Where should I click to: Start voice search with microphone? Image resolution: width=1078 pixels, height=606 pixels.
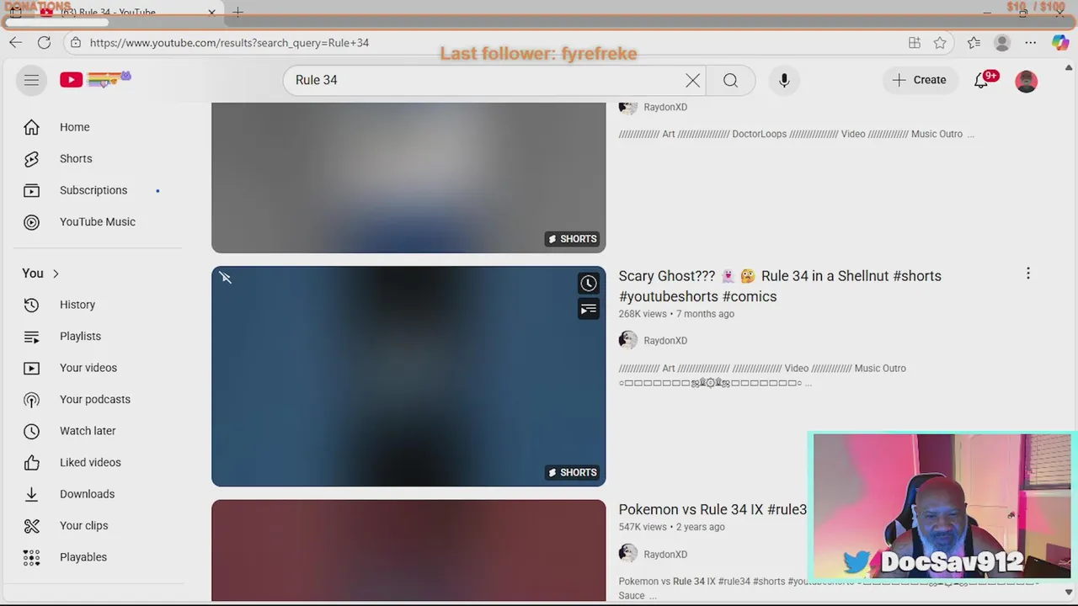[x=784, y=80]
